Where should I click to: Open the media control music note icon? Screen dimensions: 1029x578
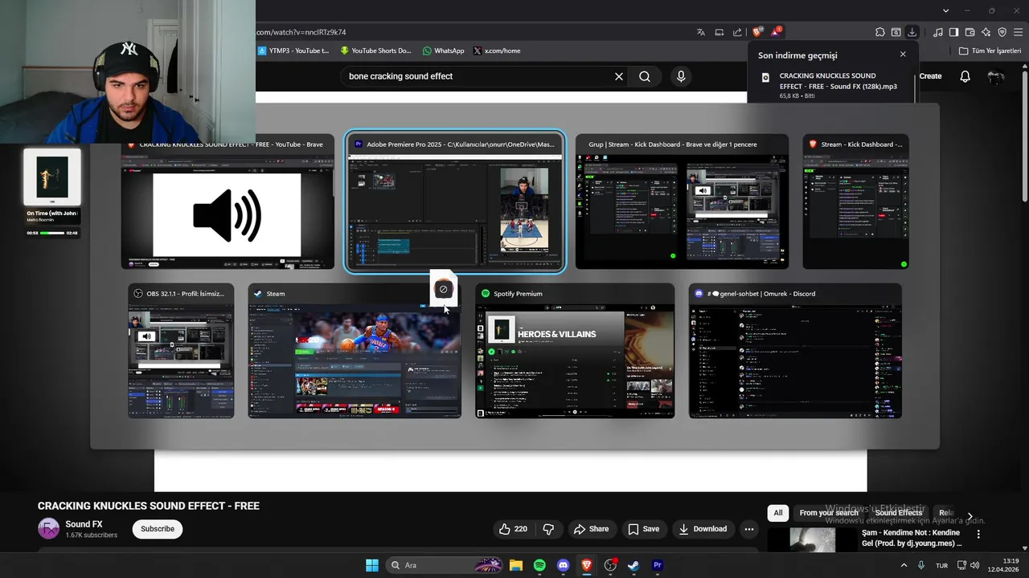point(938,32)
